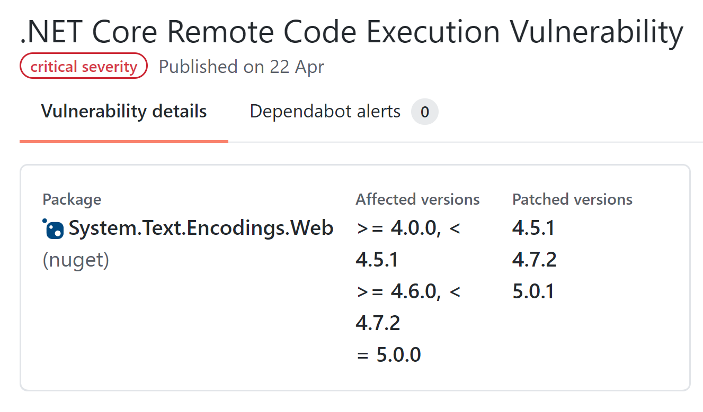Click the (nuget) ecosystem label
Screen dimensions: 703x412
coord(76,260)
